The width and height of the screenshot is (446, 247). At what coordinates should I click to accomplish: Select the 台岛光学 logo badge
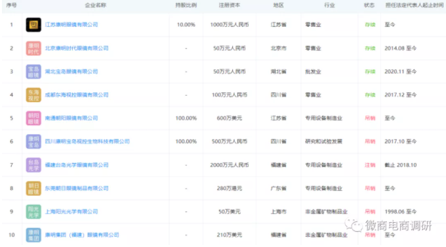point(33,165)
